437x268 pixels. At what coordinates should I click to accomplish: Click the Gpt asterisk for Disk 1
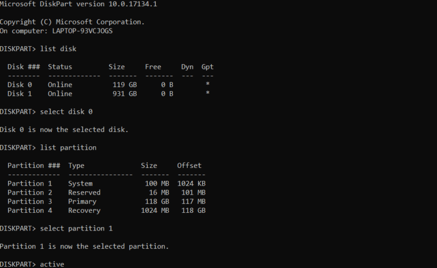coord(208,93)
